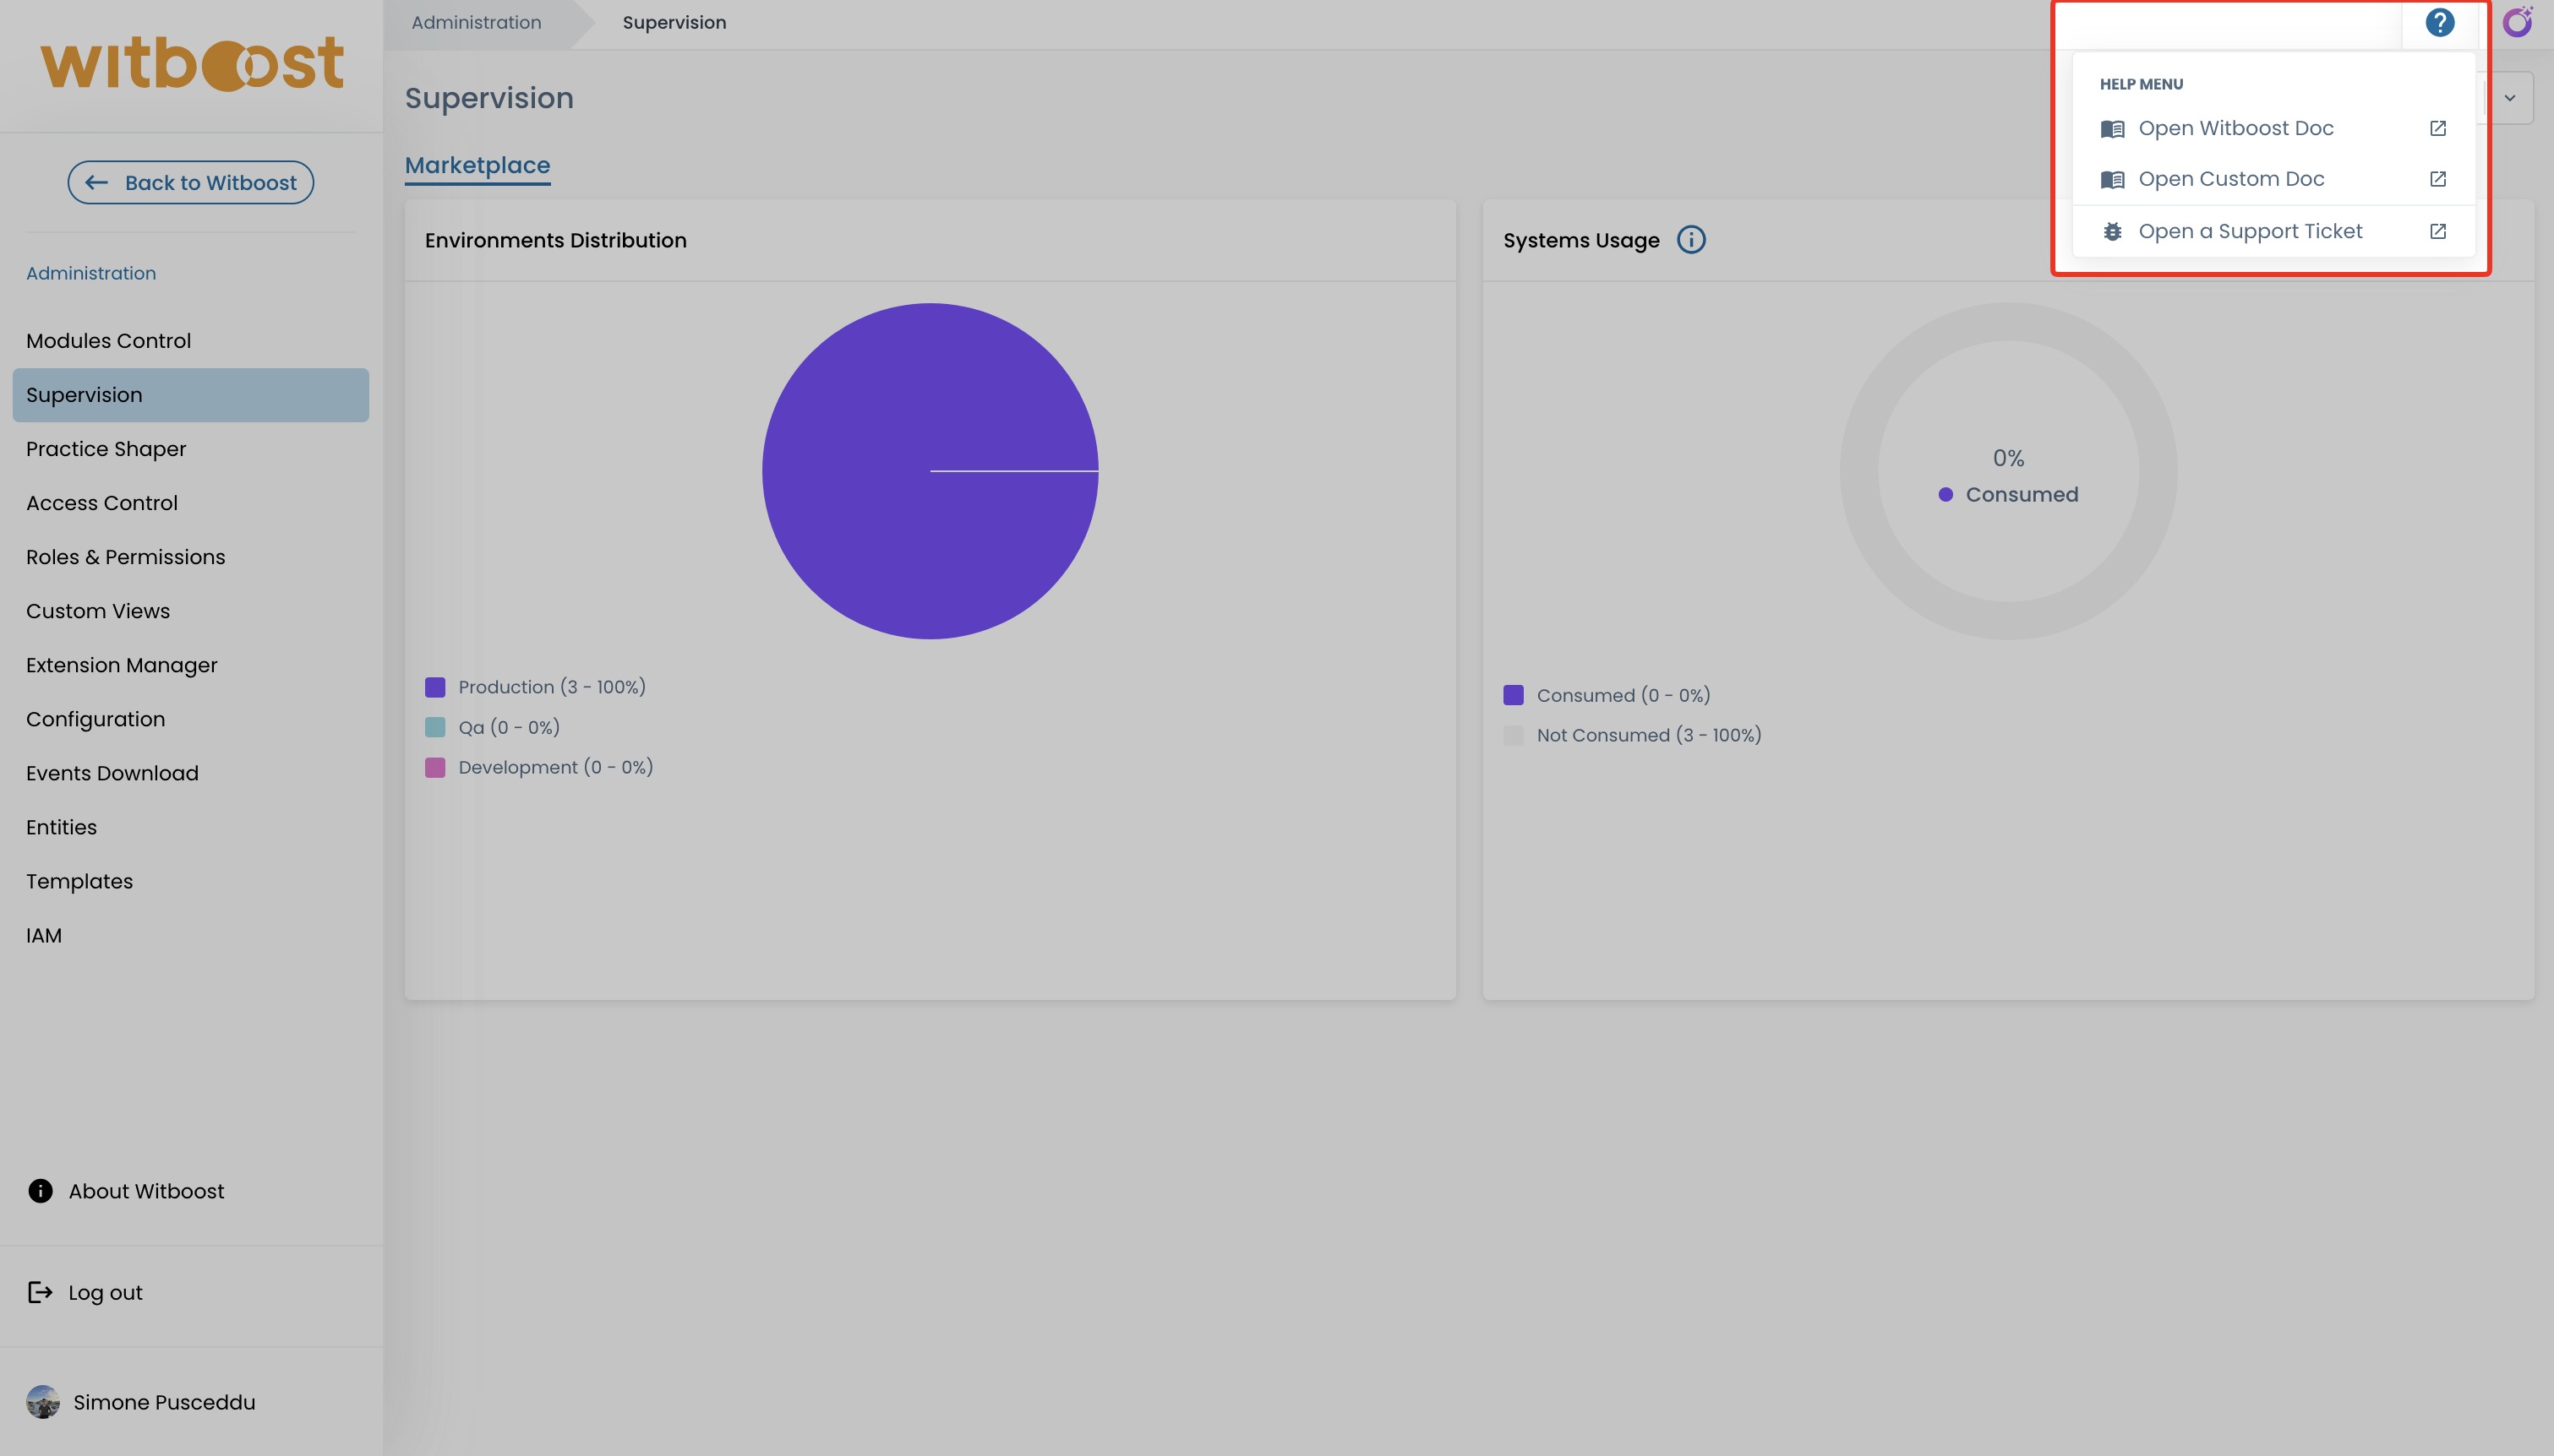The width and height of the screenshot is (2554, 1456).
Task: Go to Administration in the breadcrumb
Action: point(476,22)
